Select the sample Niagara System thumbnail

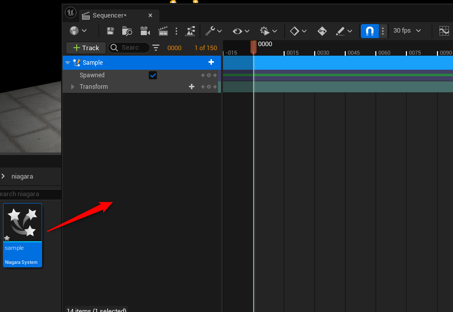point(23,235)
